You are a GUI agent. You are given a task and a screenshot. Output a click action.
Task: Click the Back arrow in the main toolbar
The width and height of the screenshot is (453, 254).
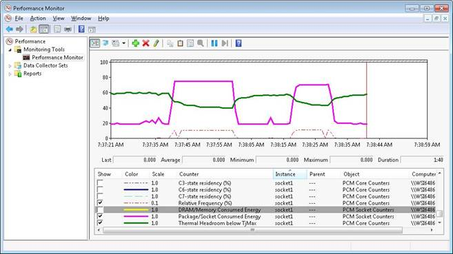10,29
